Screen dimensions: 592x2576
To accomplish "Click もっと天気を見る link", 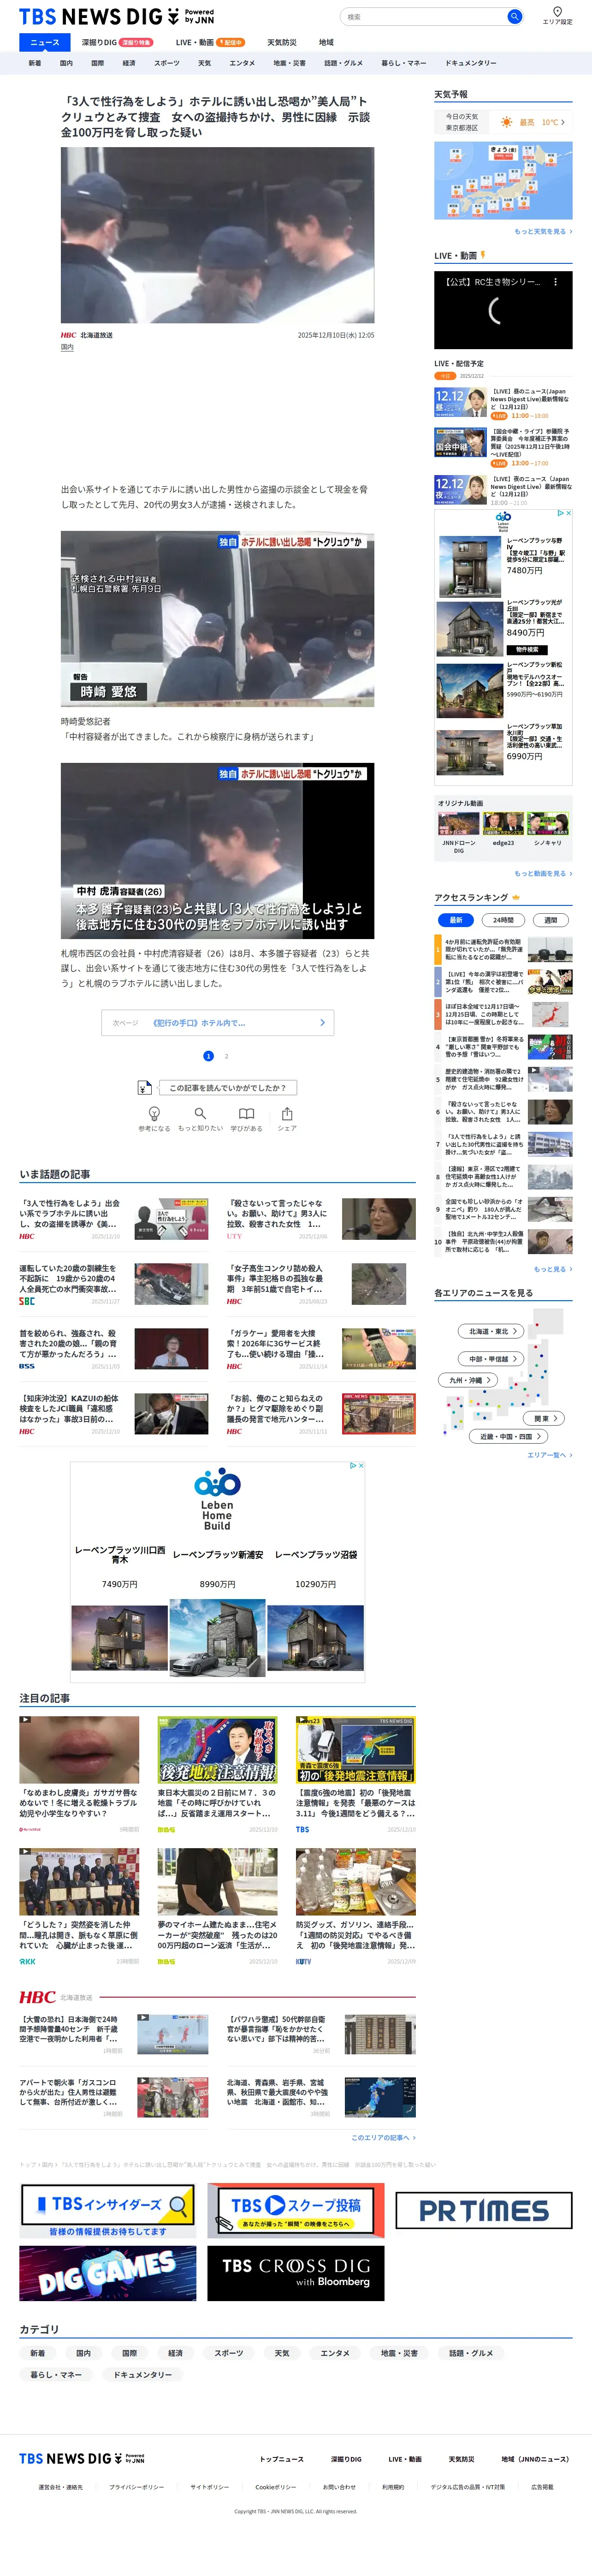I will pyautogui.click(x=543, y=231).
